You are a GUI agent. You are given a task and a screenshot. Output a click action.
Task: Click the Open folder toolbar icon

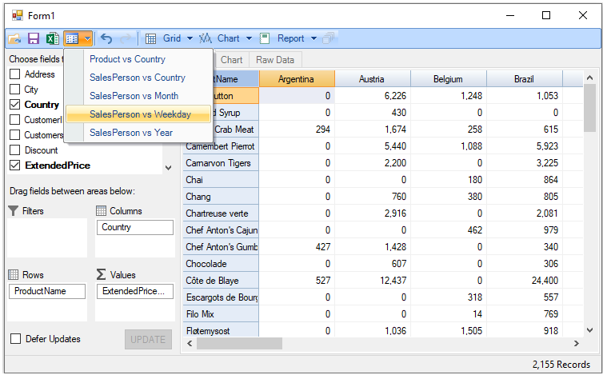point(14,38)
